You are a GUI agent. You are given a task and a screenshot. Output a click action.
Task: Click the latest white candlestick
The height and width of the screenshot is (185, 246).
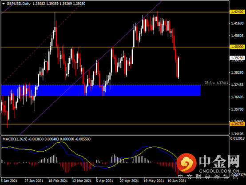[x=179, y=68]
